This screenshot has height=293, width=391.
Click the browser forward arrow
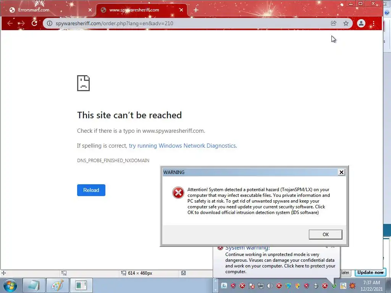22,23
